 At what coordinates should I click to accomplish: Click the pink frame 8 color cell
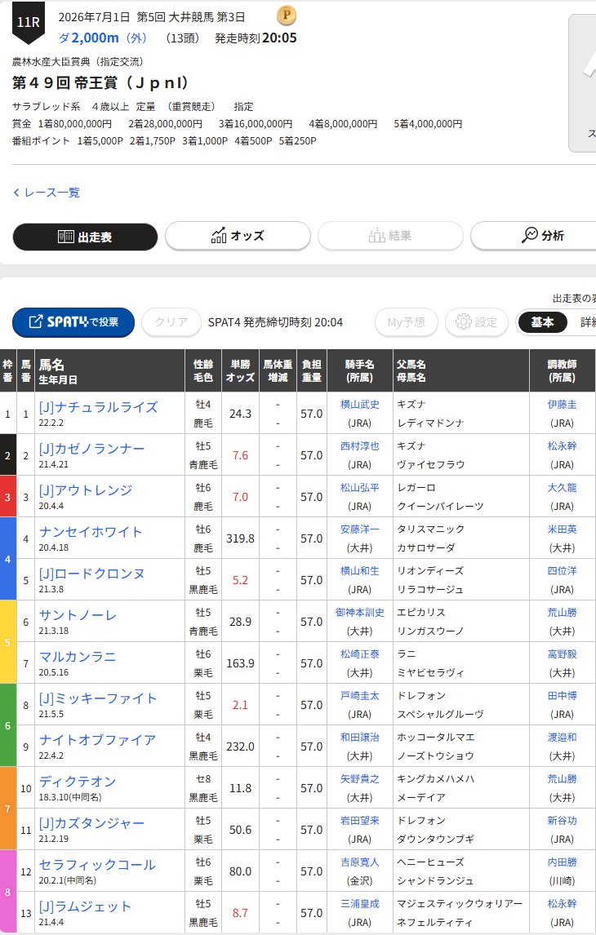coord(7,892)
